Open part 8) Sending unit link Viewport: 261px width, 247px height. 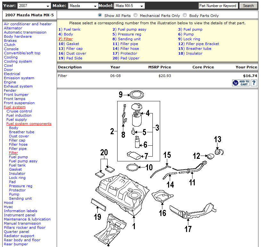click(126, 39)
